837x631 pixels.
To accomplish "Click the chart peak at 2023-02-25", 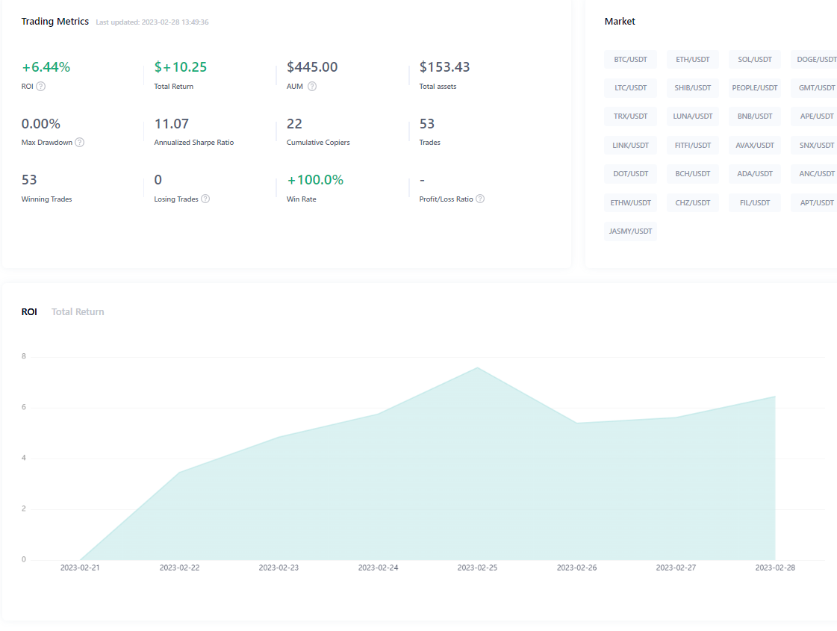I will (477, 367).
